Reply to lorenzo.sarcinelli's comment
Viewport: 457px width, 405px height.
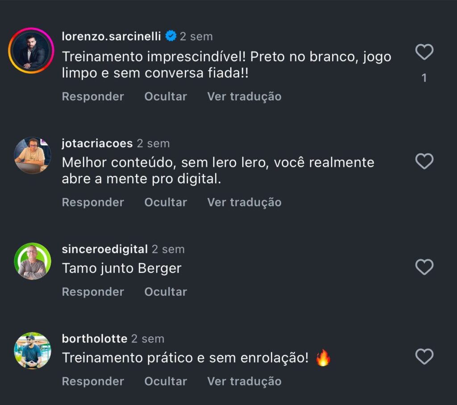pos(93,96)
